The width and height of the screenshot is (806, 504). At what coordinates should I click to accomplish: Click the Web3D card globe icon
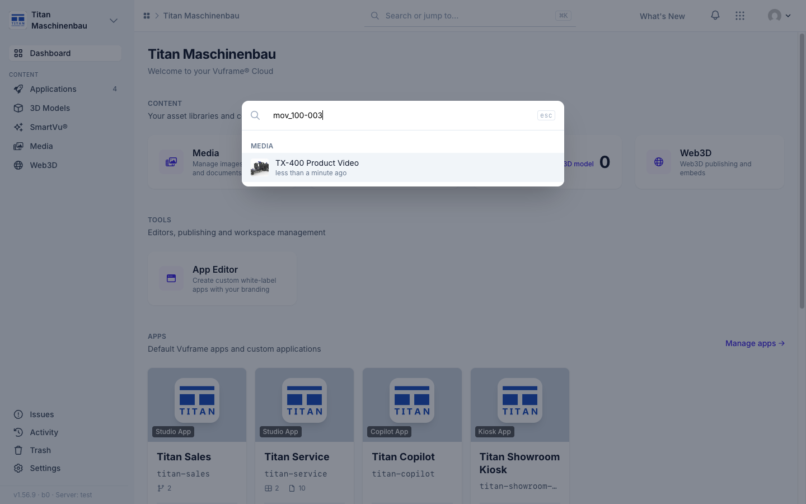pyautogui.click(x=659, y=162)
